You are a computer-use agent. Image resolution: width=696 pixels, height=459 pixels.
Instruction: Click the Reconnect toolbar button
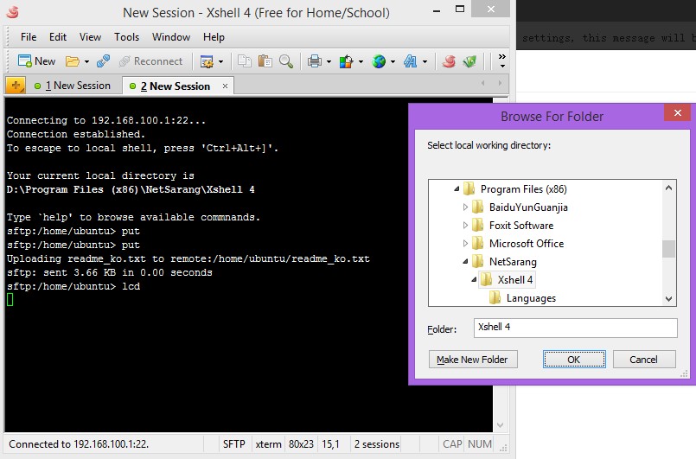pos(151,61)
